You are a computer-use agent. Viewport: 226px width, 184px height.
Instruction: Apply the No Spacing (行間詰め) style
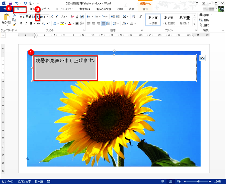[169, 20]
